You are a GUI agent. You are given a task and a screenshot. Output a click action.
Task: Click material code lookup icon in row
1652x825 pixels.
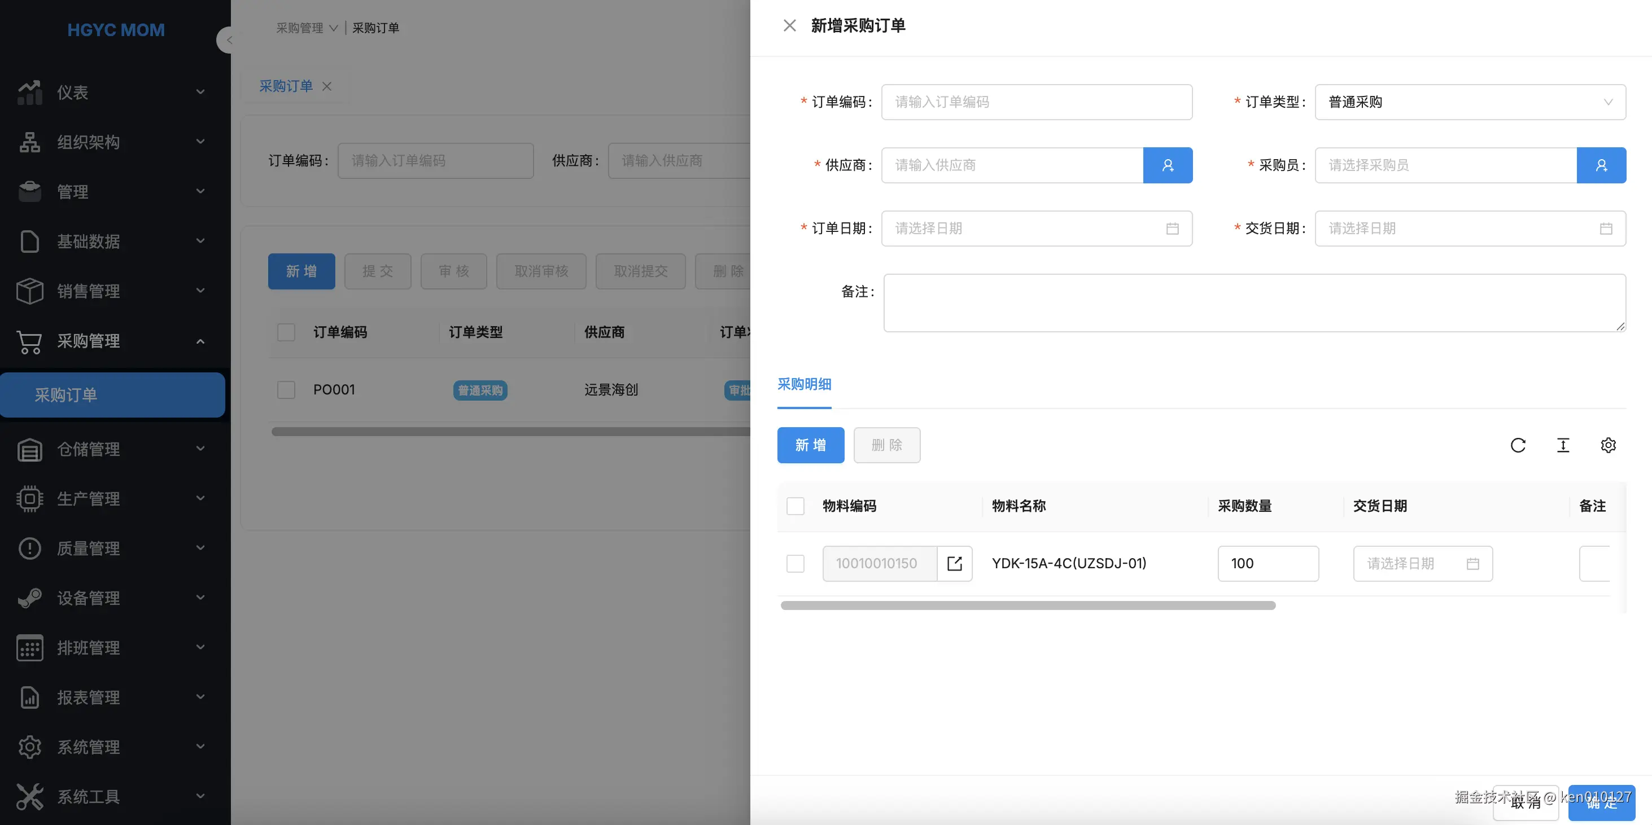tap(954, 564)
